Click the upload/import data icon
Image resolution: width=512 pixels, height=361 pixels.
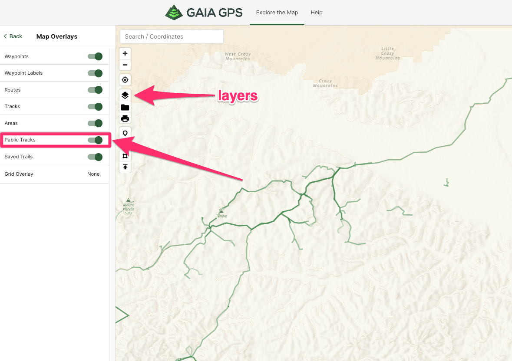click(125, 167)
